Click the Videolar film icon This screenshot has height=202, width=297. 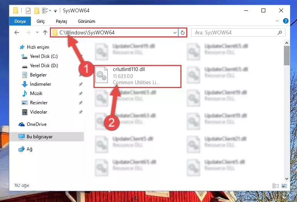point(24,112)
